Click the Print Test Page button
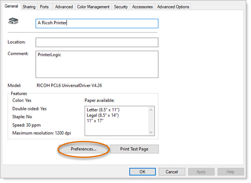This screenshot has height=183, width=251. 134,149
